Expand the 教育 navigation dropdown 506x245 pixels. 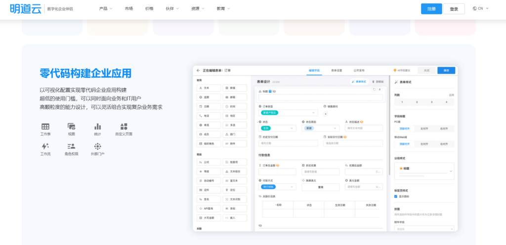pyautogui.click(x=223, y=9)
